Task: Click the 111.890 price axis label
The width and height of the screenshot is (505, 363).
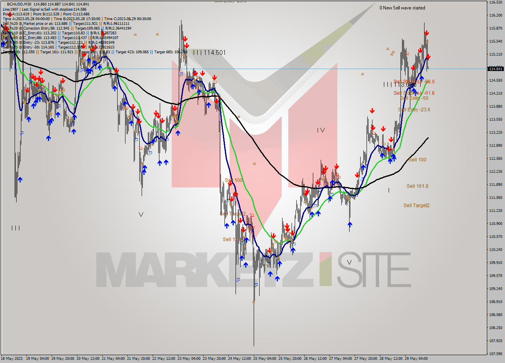Action: click(496, 185)
